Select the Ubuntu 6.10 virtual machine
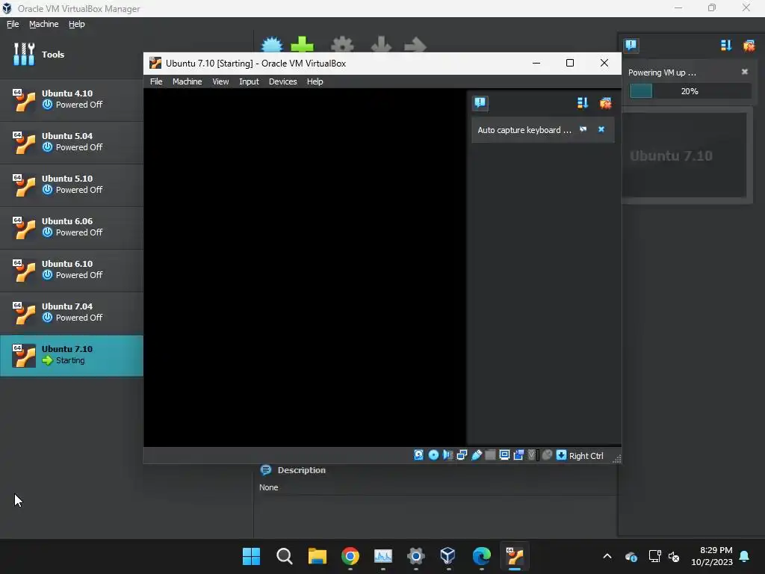This screenshot has height=574, width=765. (x=71, y=269)
